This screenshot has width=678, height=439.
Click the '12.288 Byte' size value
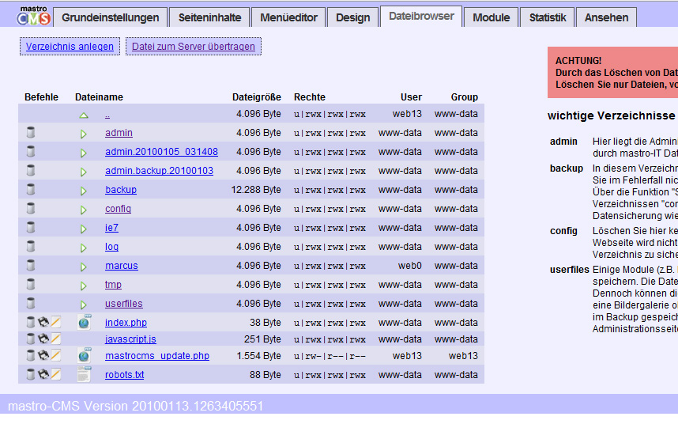pos(256,190)
